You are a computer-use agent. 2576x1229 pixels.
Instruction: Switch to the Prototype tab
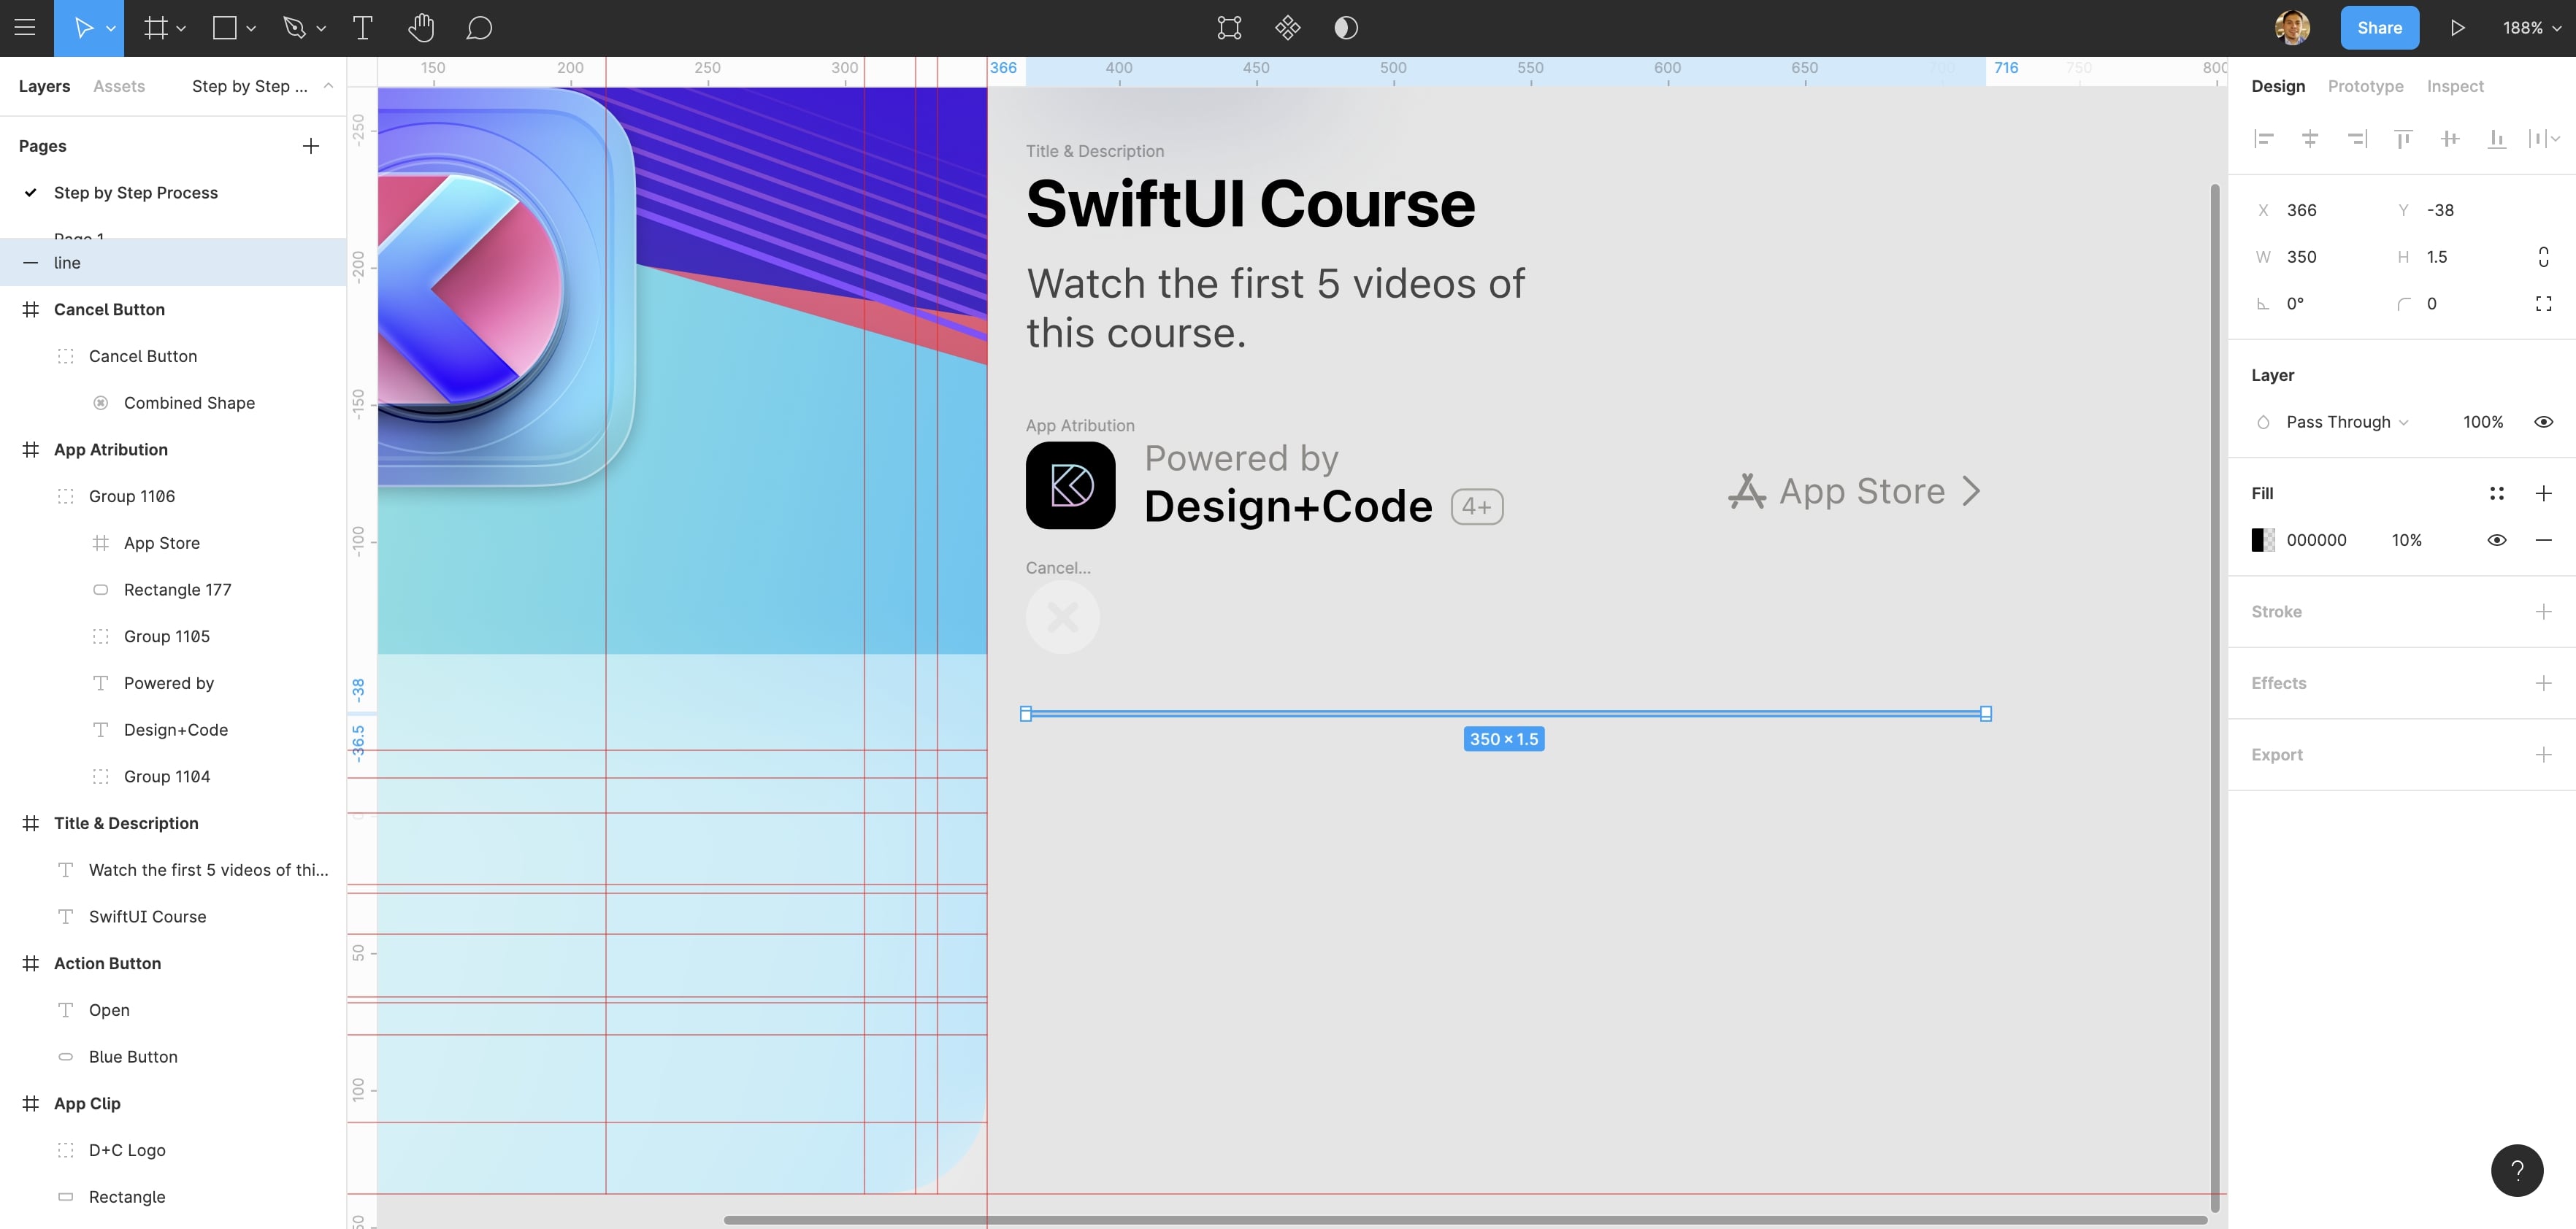pos(2365,87)
